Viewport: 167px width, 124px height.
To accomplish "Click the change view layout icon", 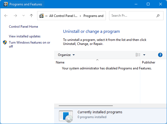I will tap(138, 55).
